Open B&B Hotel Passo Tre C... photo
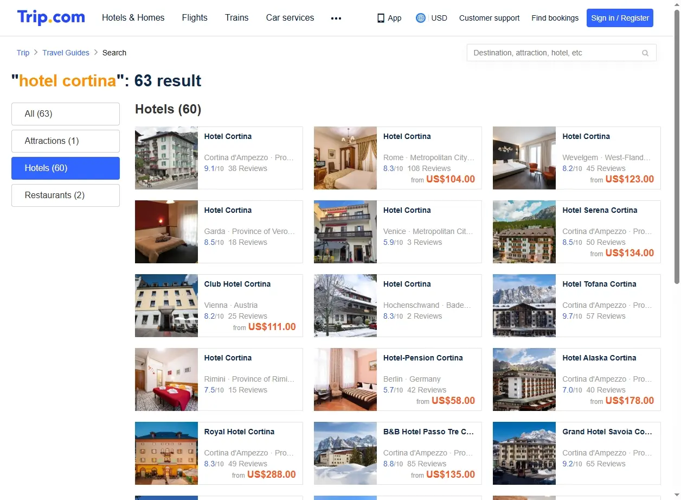681x500 pixels. coord(345,453)
